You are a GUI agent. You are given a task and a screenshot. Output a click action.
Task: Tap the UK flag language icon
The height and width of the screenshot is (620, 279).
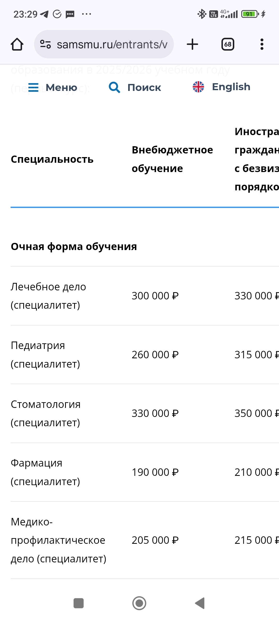pyautogui.click(x=198, y=87)
